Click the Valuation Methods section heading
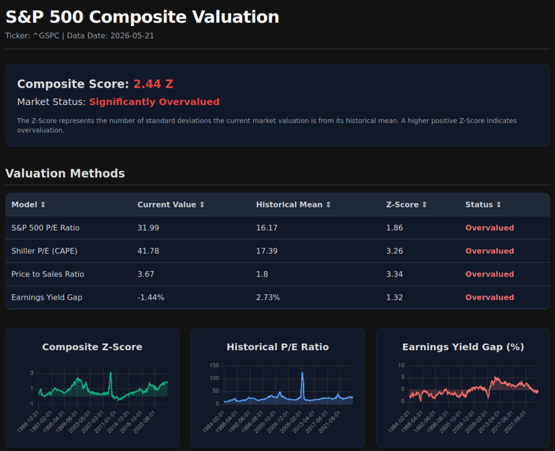The height and width of the screenshot is (451, 555). [65, 173]
